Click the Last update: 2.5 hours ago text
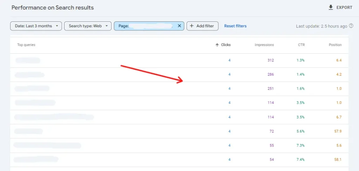Screen dimensions: 359x171 (322, 26)
